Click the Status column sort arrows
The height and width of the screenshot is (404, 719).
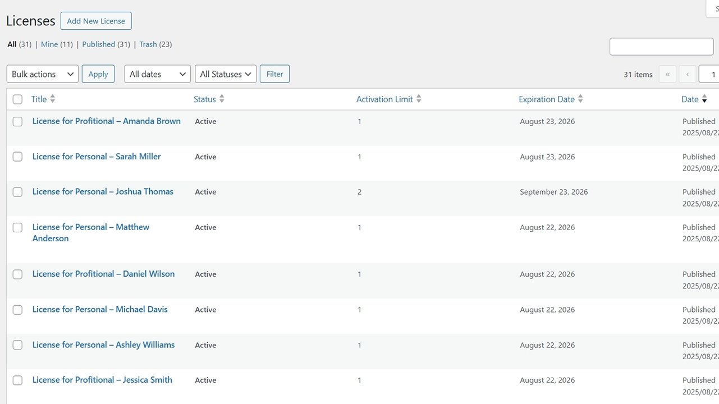(222, 99)
